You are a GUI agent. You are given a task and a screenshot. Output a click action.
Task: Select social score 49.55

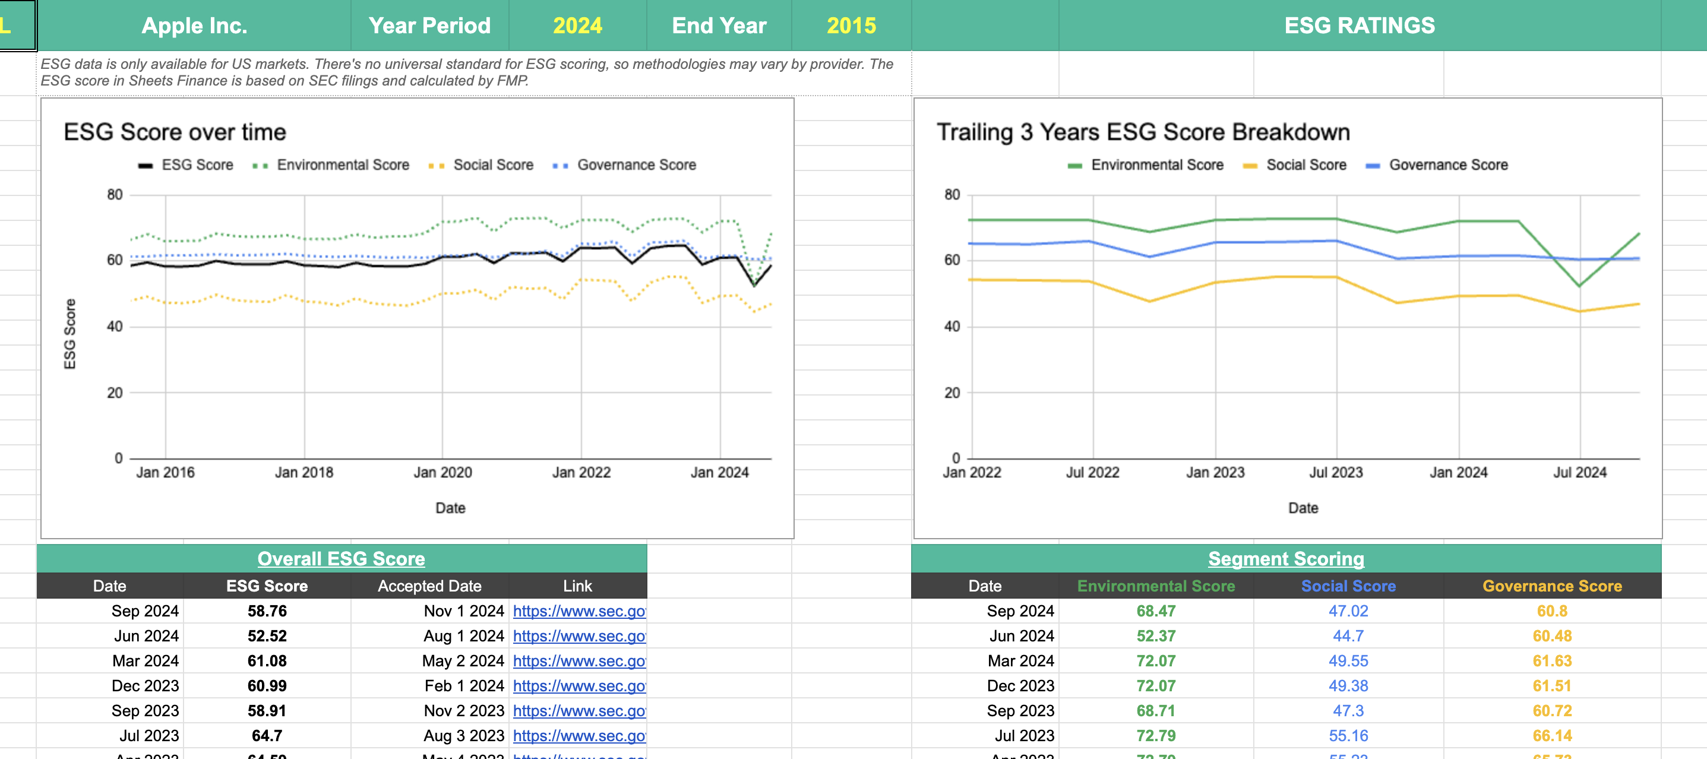pos(1348,661)
